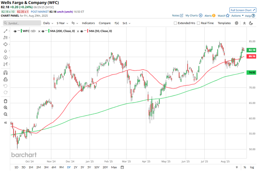This screenshot has width=258, height=171.
Task: Select the 1Y time range
Action: click(x=69, y=167)
